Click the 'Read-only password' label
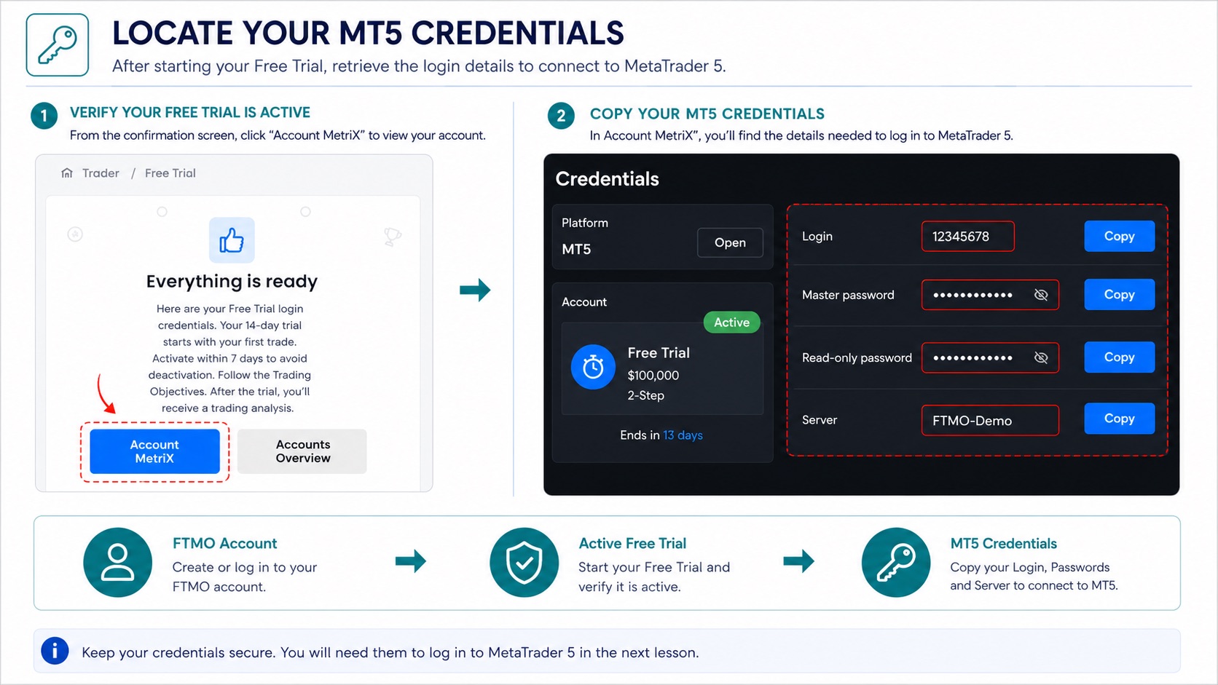Viewport: 1218px width, 685px height. [857, 357]
